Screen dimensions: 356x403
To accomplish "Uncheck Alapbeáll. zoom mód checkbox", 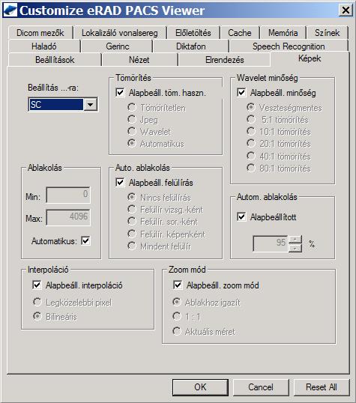I will point(178,285).
